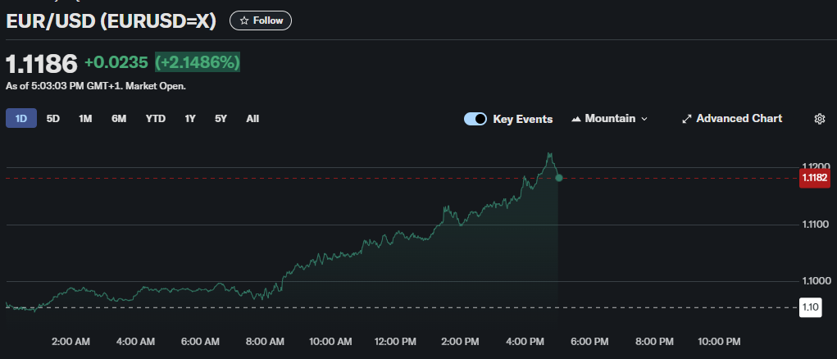Click the 1.1200 y-axis label
The height and width of the screenshot is (359, 837).
(x=816, y=166)
